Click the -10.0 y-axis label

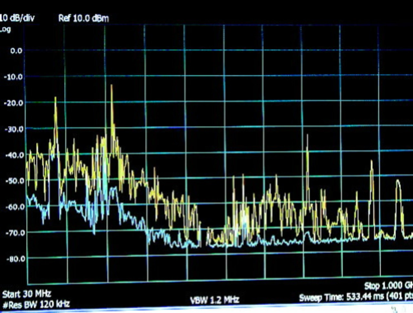point(14,77)
